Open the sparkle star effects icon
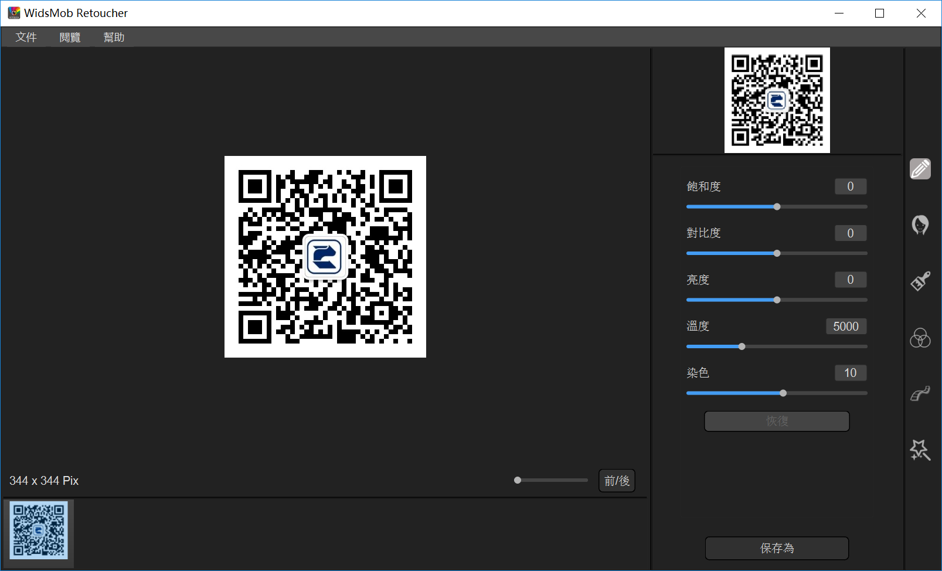The width and height of the screenshot is (942, 571). coord(920,450)
